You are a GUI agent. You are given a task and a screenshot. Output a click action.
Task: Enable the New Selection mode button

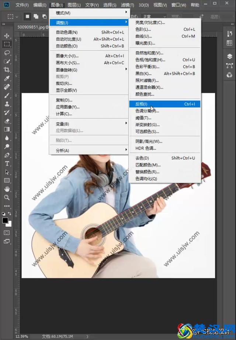click(x=28, y=17)
